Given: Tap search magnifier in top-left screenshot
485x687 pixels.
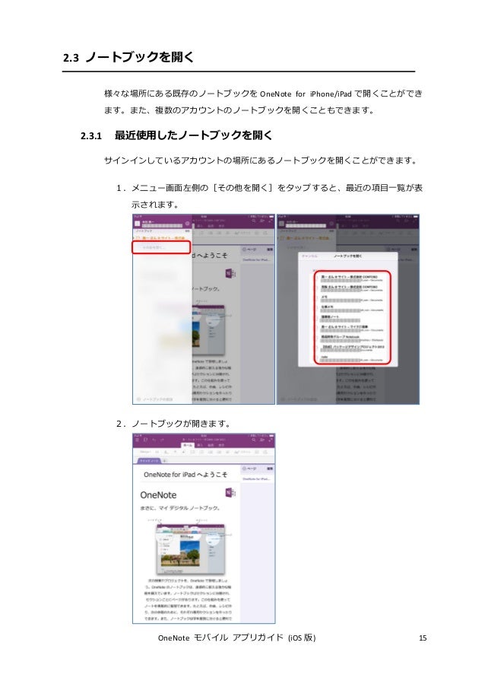Looking at the screenshot, I should pos(254,221).
